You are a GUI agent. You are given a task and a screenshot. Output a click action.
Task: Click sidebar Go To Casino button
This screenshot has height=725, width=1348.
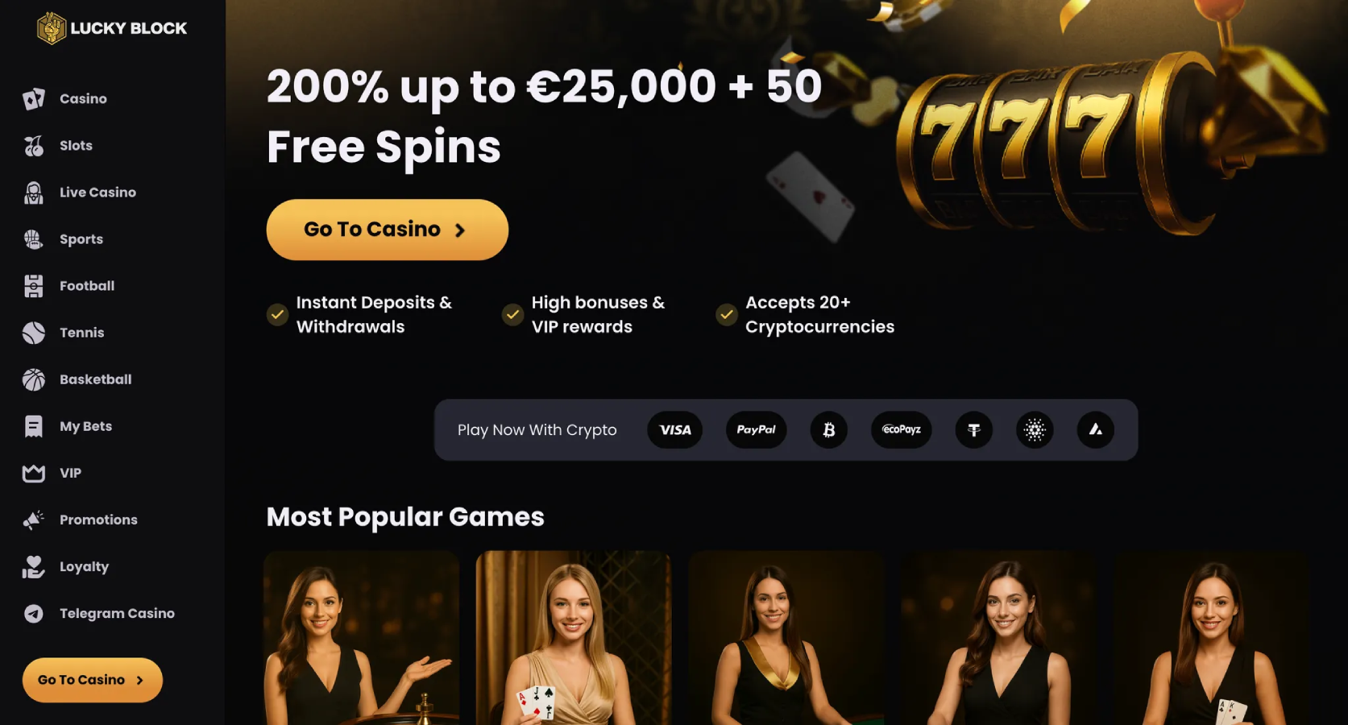(x=93, y=680)
